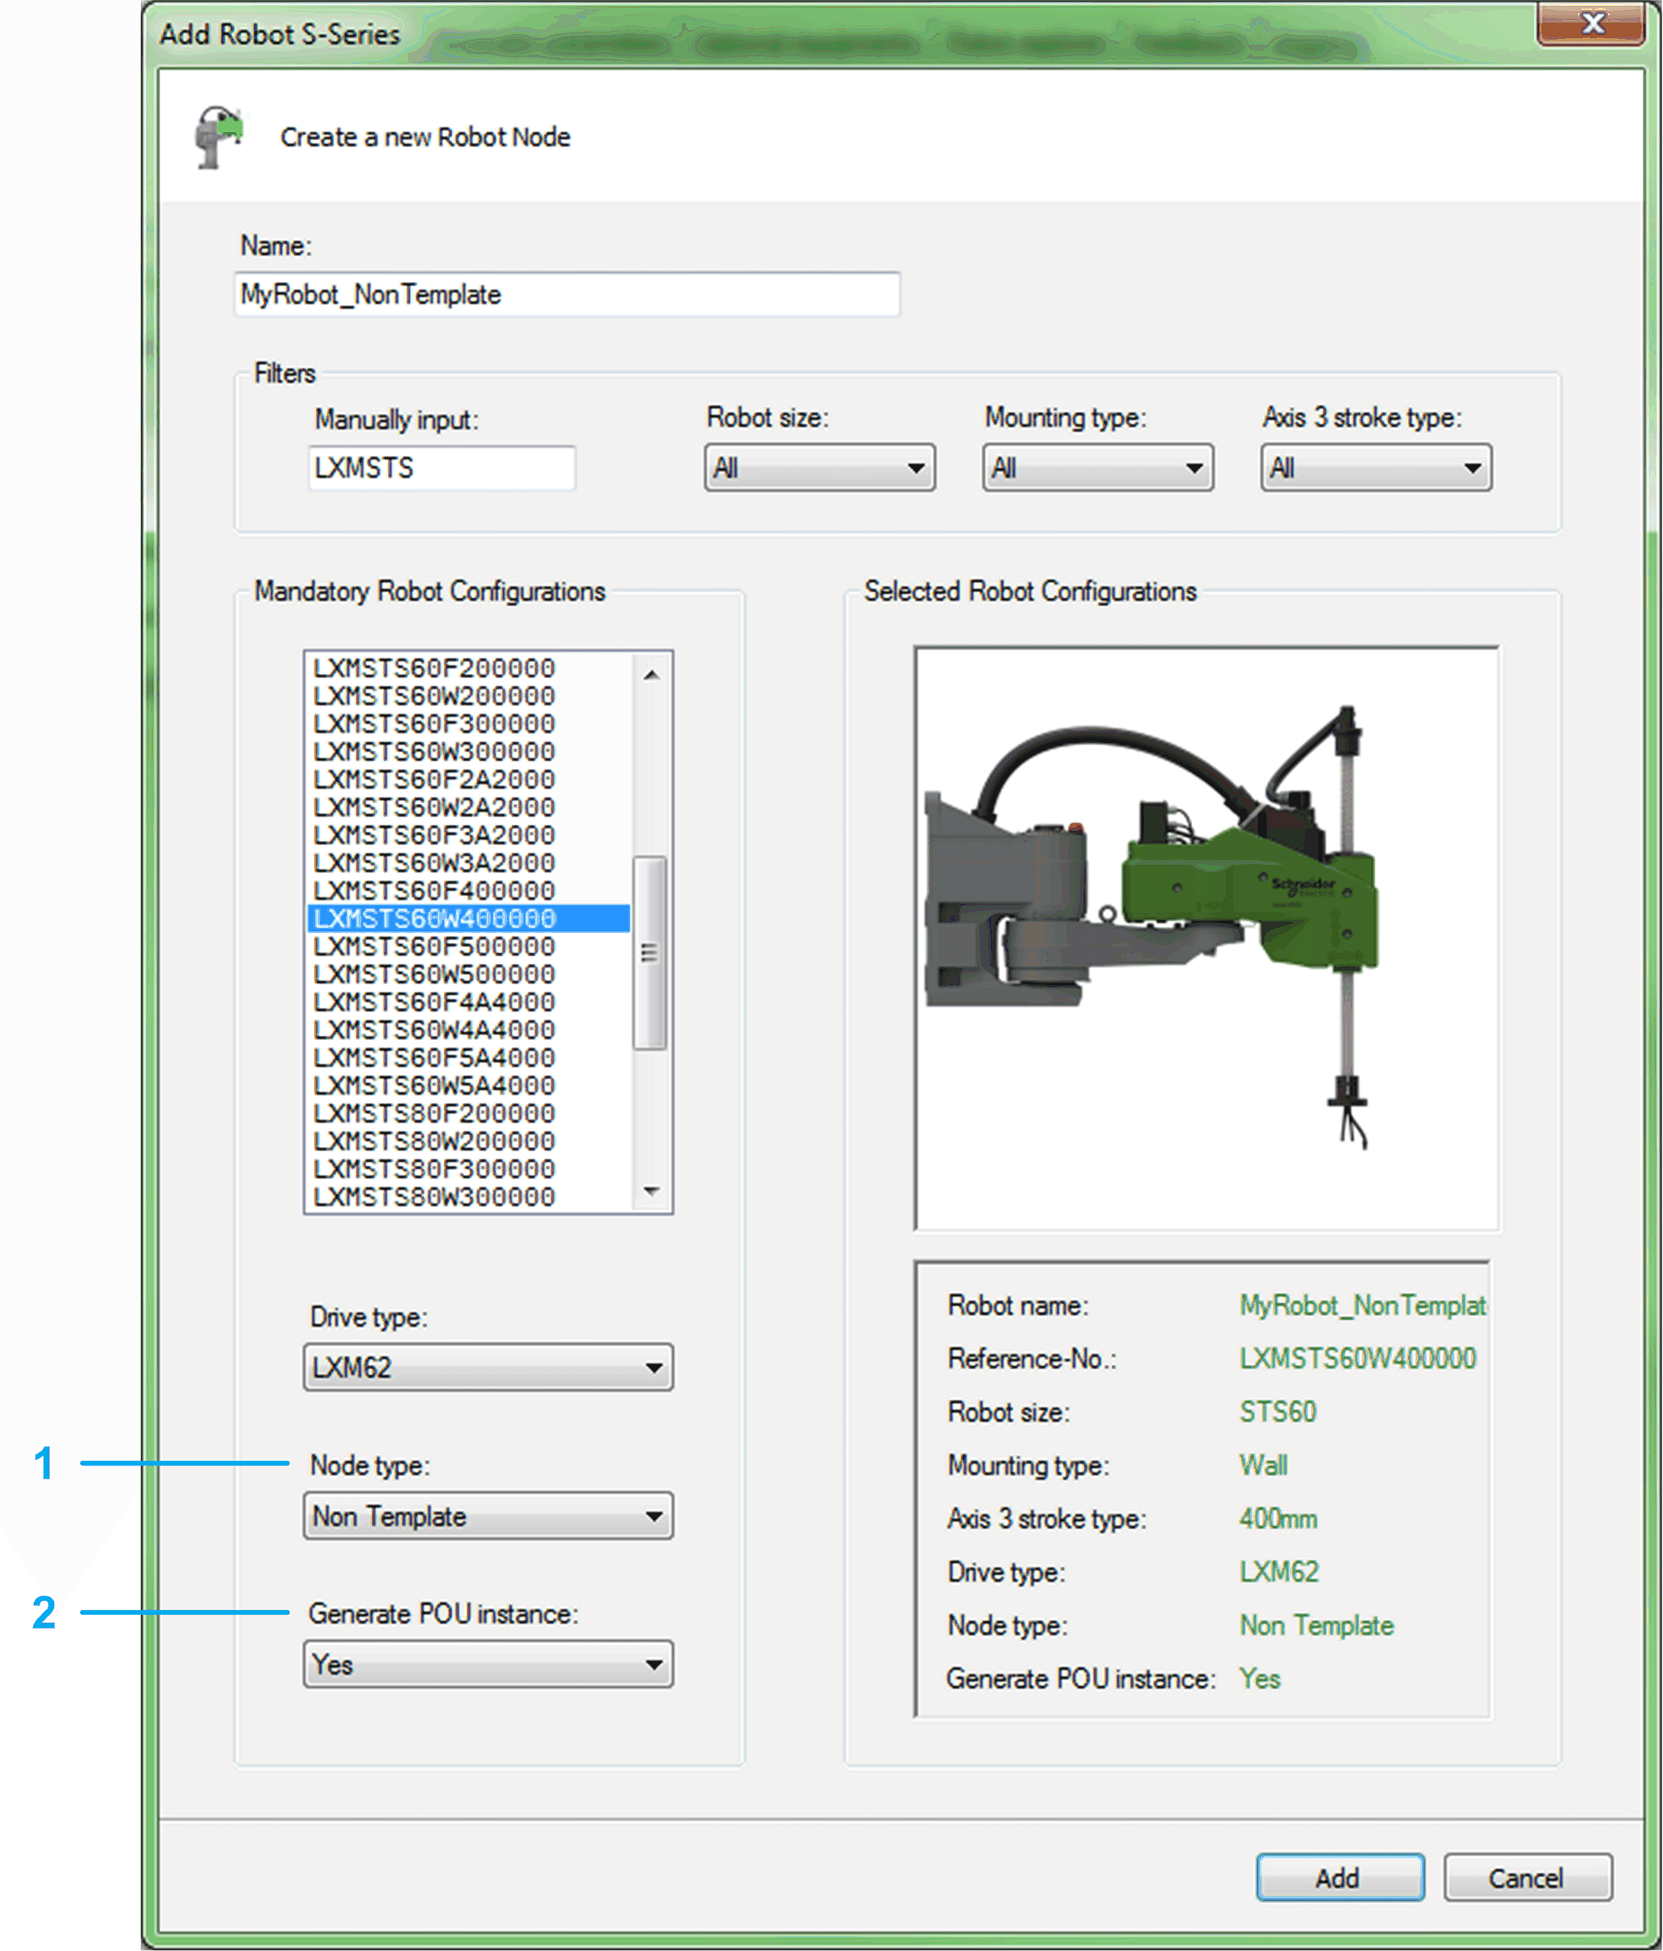Screen dimensions: 1663x1951
Task: Click the Mounting type value Wall
Action: coord(1263,1465)
